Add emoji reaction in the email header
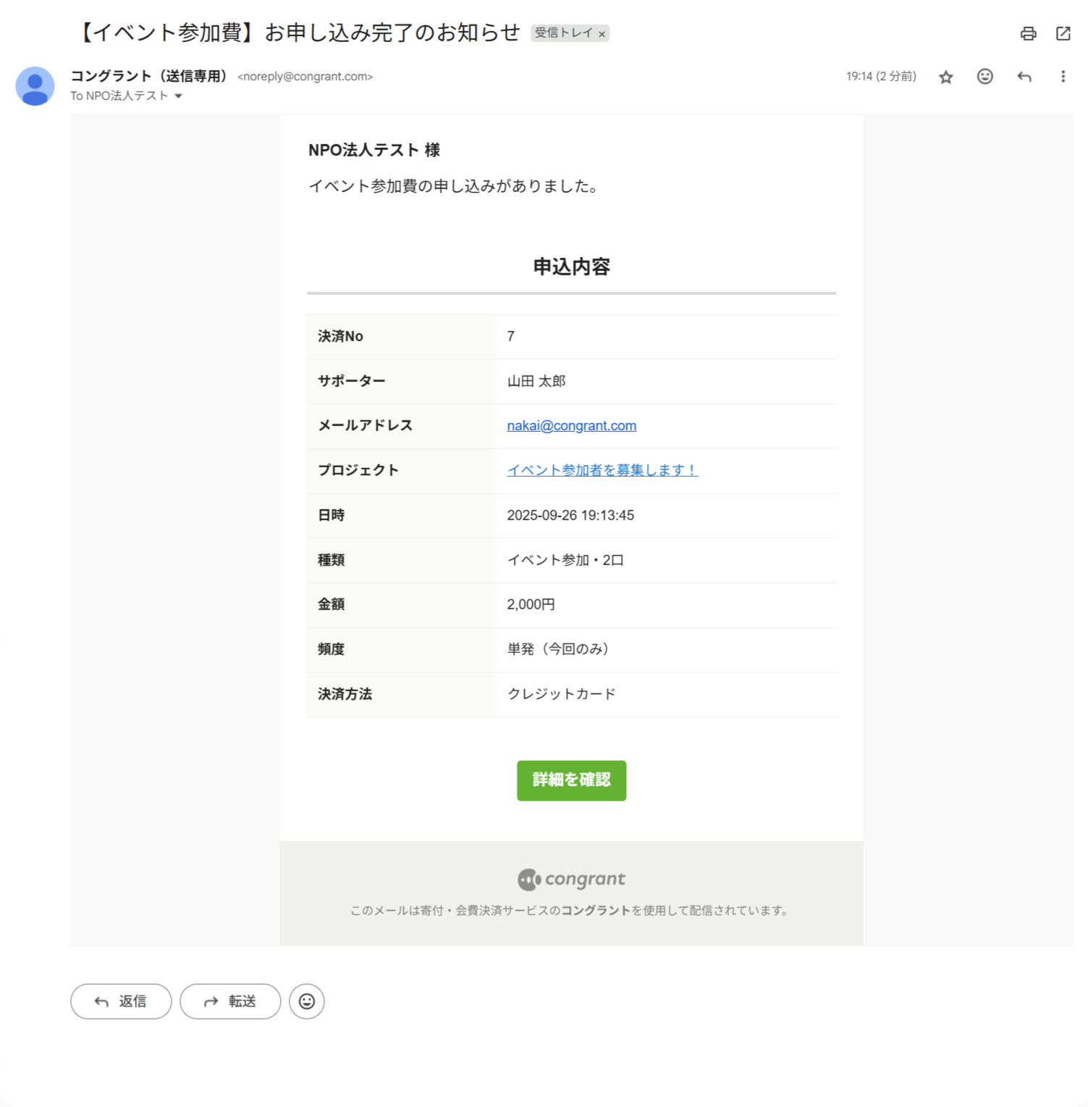The image size is (1088, 1107). coord(984,77)
